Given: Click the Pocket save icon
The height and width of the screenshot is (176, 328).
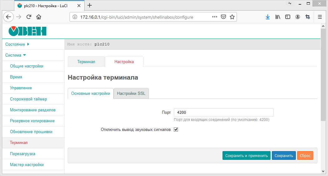Looking at the screenshot, I should tap(223, 17).
